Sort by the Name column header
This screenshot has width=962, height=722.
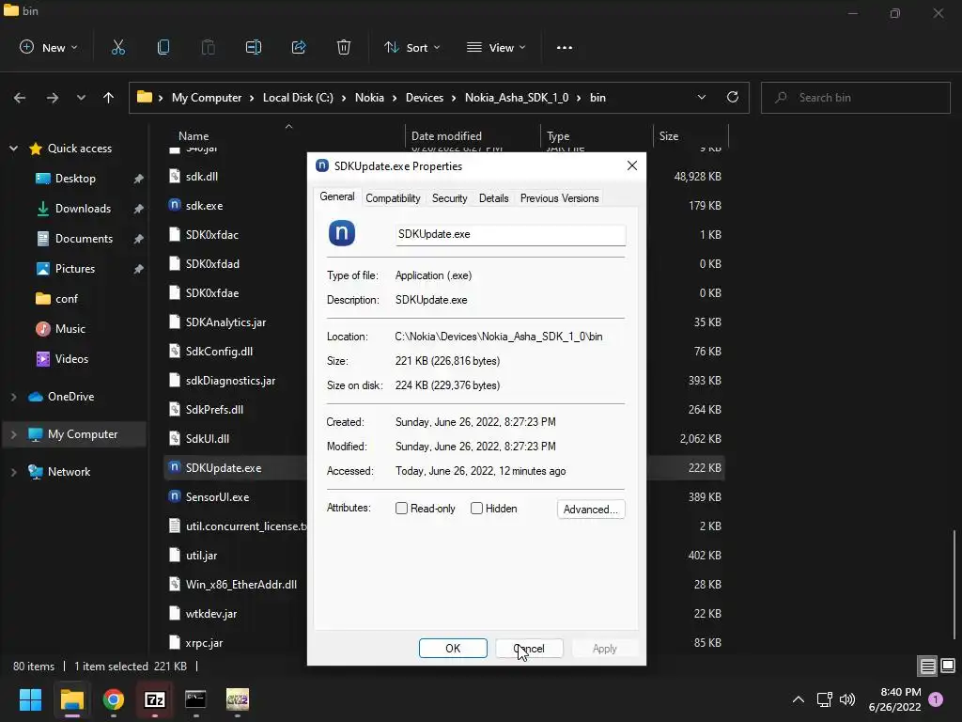pyautogui.click(x=194, y=136)
